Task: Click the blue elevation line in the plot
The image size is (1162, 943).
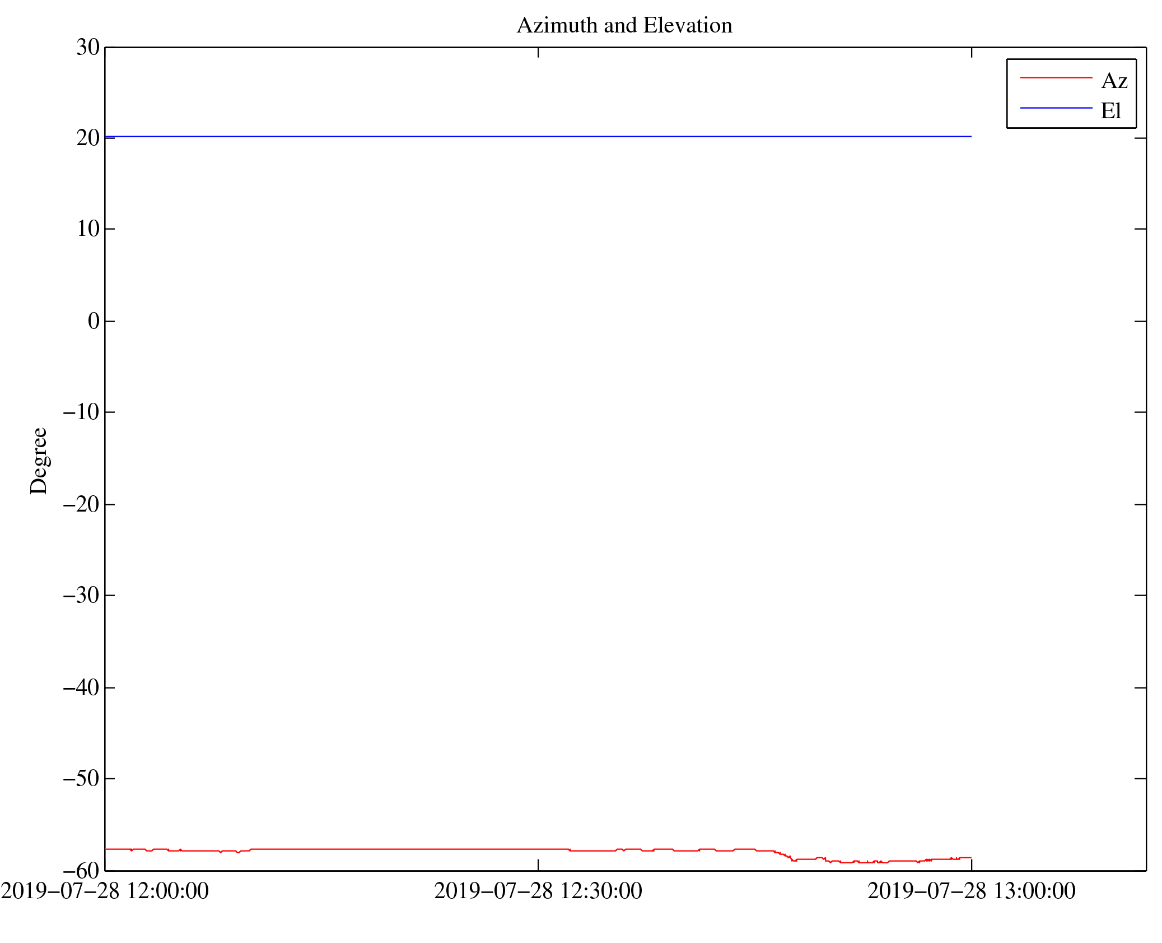Action: point(538,136)
